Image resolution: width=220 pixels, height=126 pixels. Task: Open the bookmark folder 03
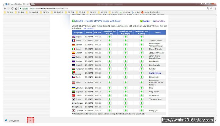pyautogui.click(x=32, y=12)
